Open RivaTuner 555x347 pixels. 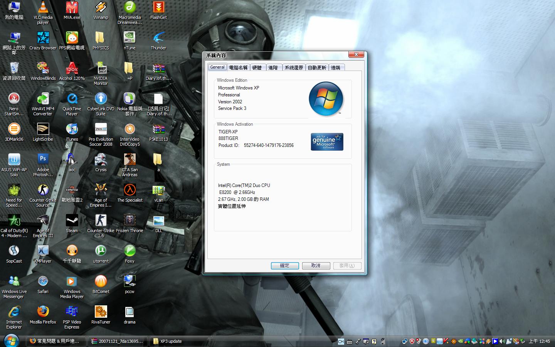coord(101,312)
